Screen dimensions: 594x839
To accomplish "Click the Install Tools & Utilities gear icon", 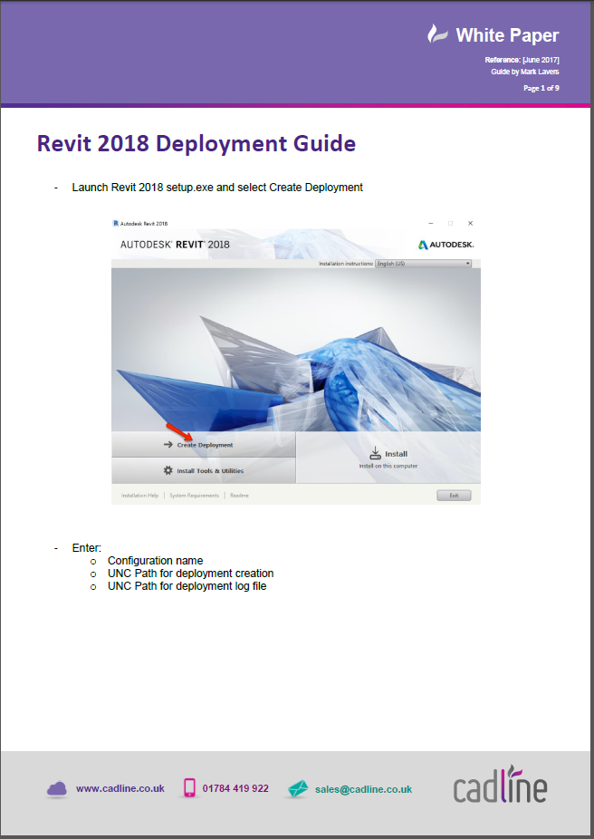I will click(x=168, y=470).
